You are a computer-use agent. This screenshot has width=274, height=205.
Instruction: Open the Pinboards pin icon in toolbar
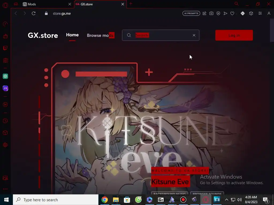click(204, 13)
